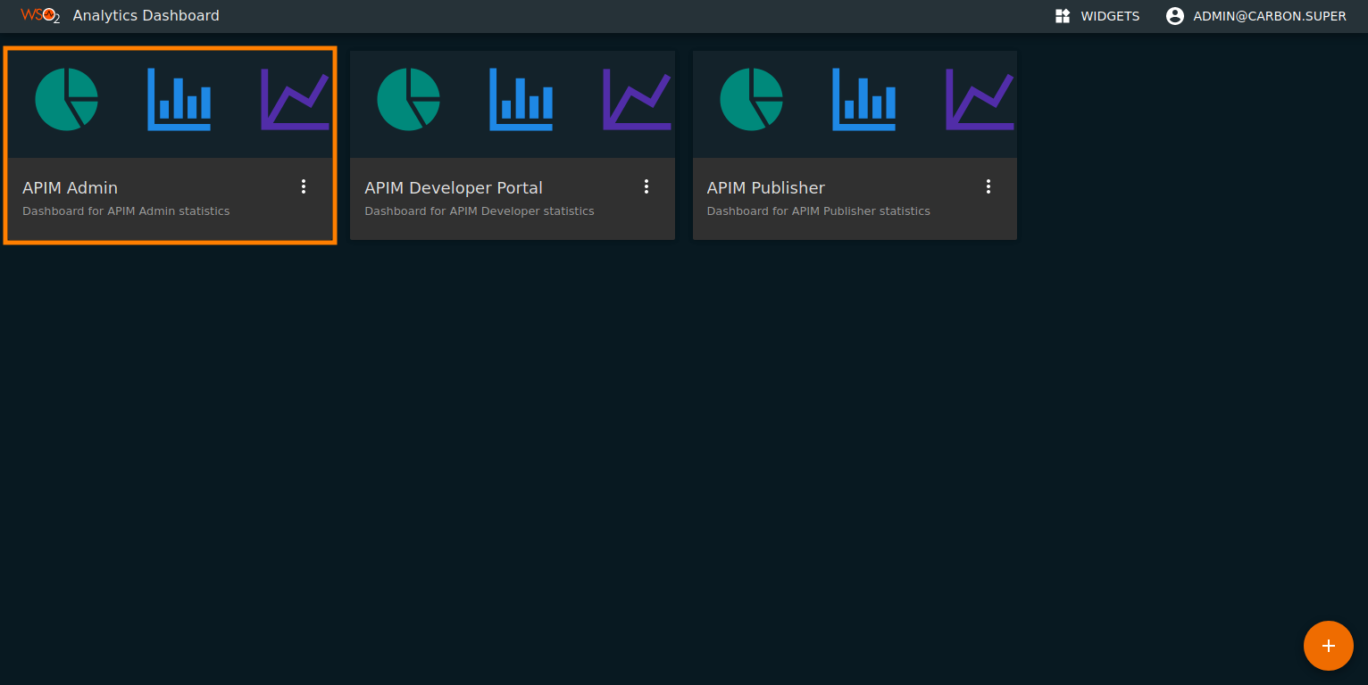The image size is (1368, 685).
Task: Open the APIM Admin dashboard title
Action: 70,188
